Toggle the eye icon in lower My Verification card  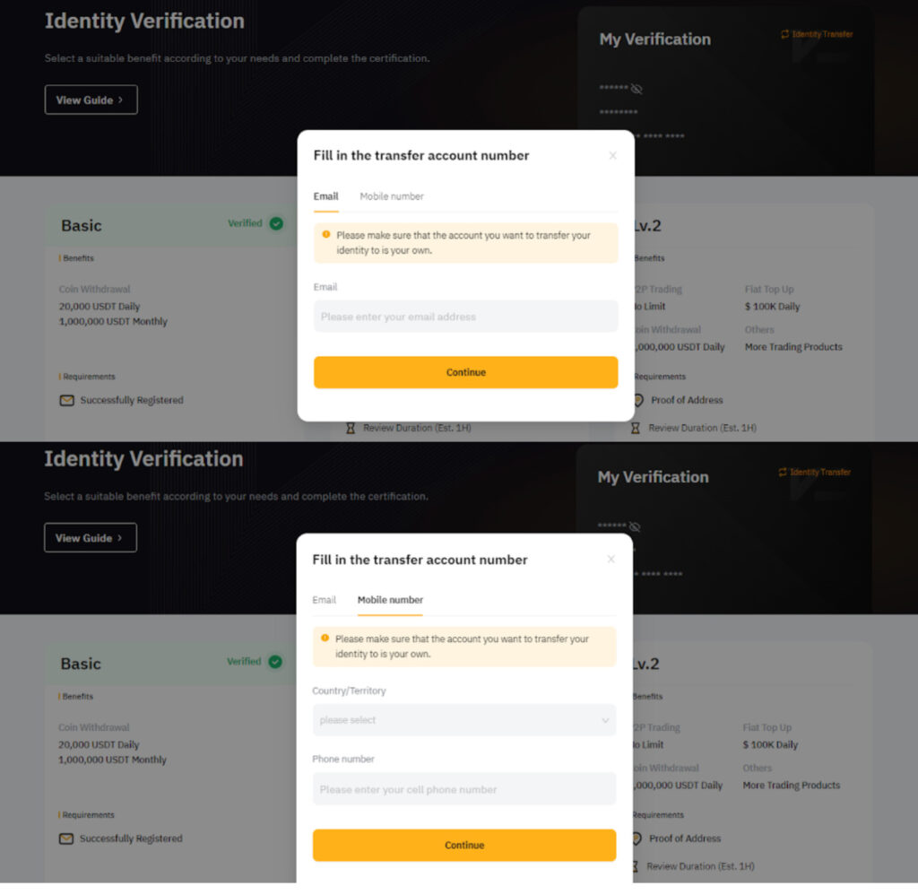click(635, 526)
